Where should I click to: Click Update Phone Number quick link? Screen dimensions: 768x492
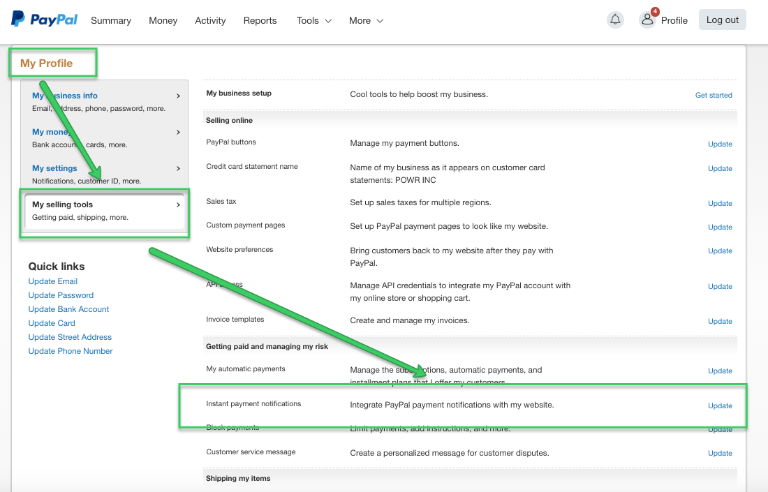(71, 351)
